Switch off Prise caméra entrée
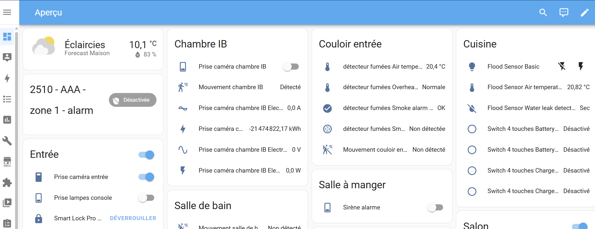The image size is (595, 229). (147, 177)
